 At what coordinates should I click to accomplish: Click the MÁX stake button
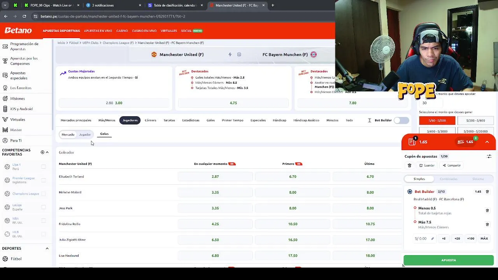484,238
